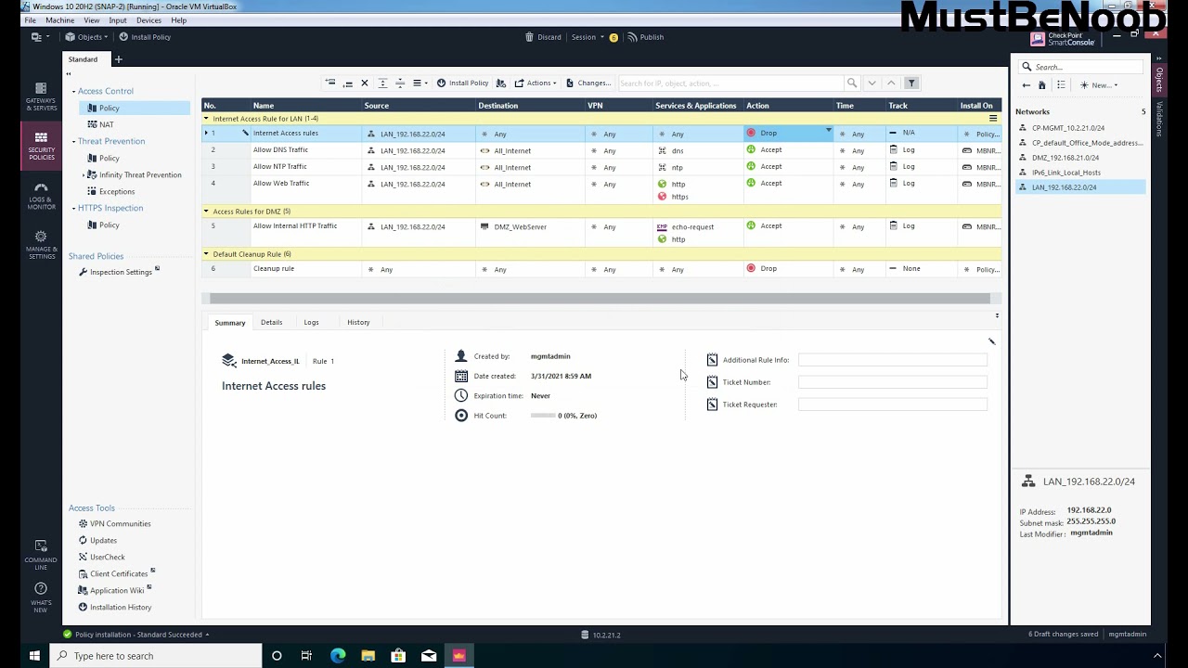Open Actions dropdown in toolbar
Image resolution: width=1188 pixels, height=668 pixels.
pyautogui.click(x=536, y=83)
